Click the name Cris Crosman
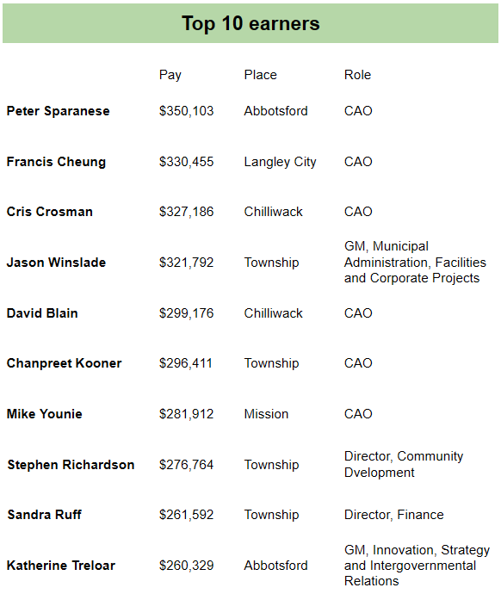This screenshot has width=501, height=600. 50,212
